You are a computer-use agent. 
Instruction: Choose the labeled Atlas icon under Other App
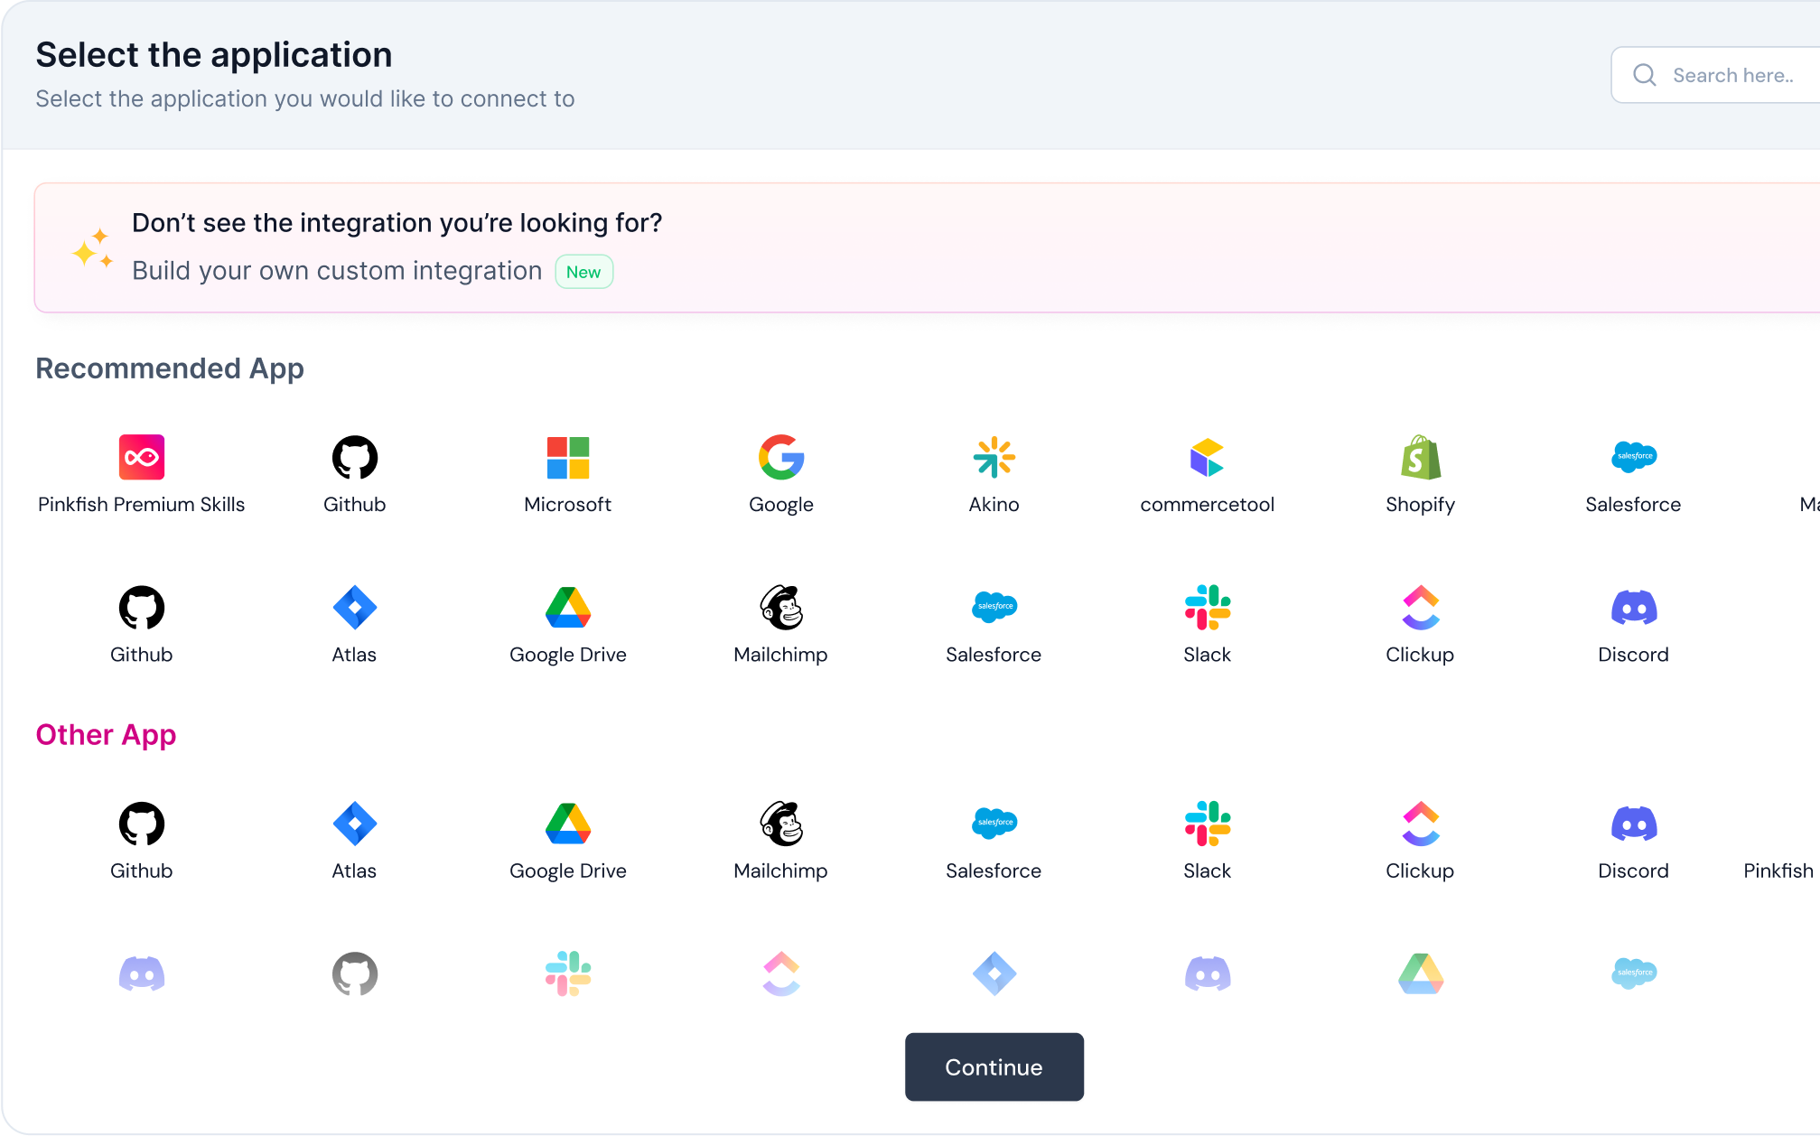pyautogui.click(x=355, y=824)
